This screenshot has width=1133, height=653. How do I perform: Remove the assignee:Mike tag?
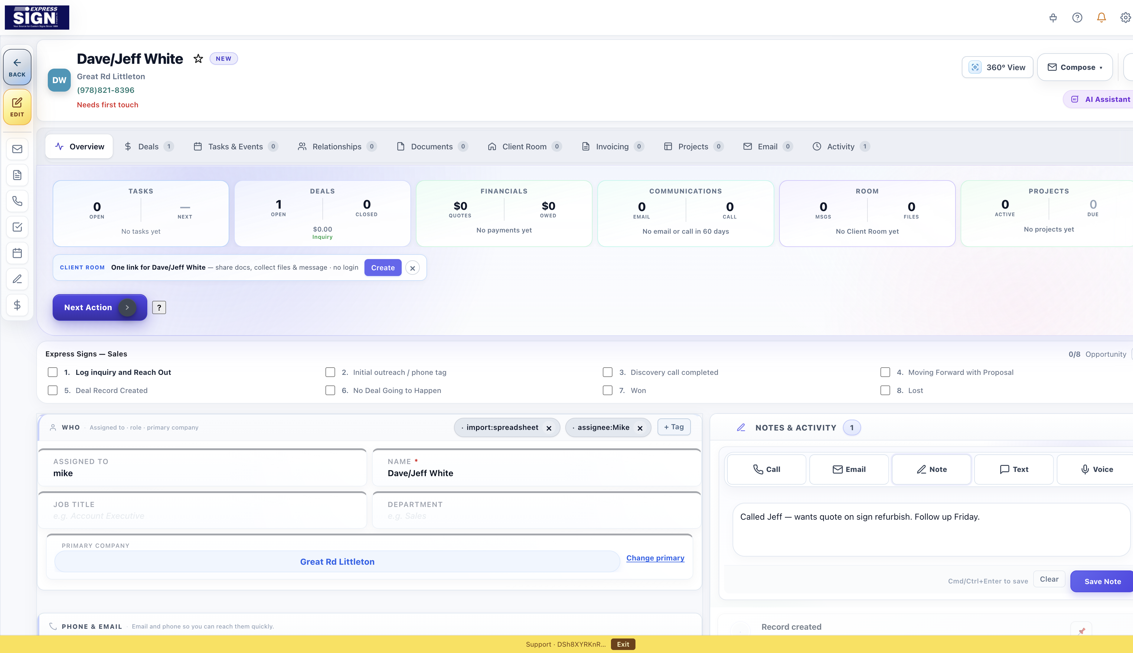(640, 428)
